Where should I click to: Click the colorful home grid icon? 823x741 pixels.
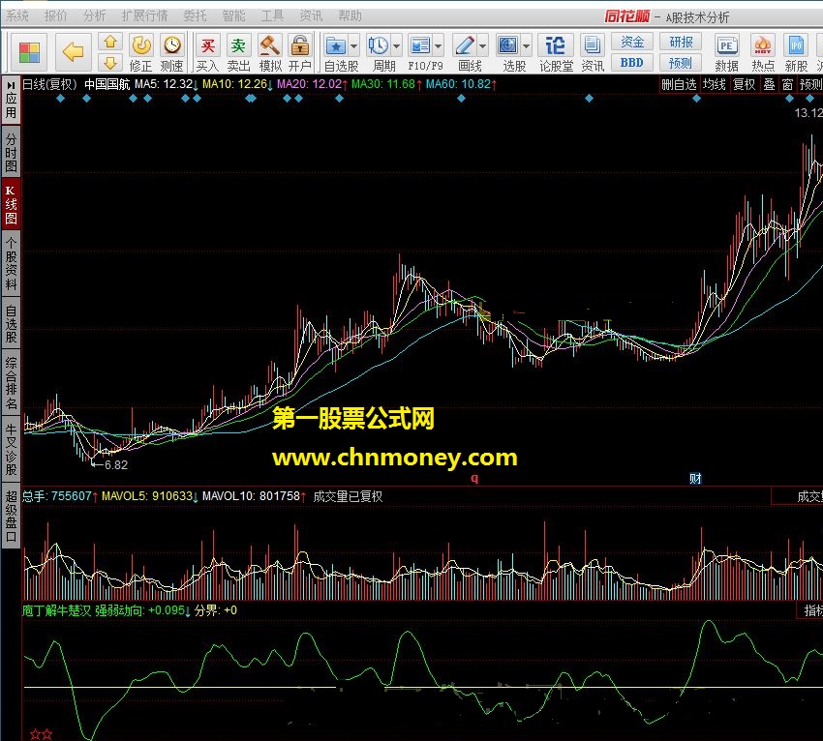coord(29,52)
